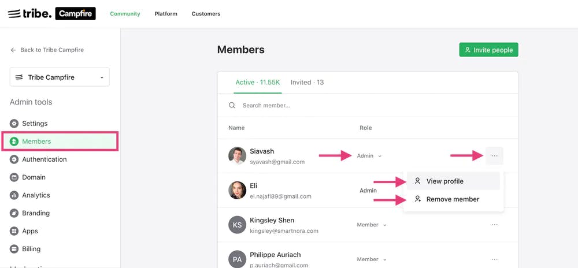Image resolution: width=578 pixels, height=268 pixels.
Task: Expand Siavash's Admin role dropdown
Action: (369, 156)
